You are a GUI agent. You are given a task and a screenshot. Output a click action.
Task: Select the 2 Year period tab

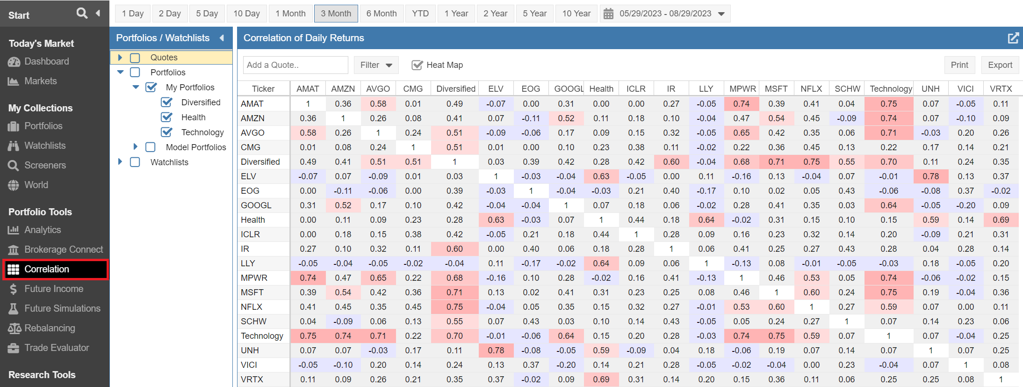tap(496, 14)
